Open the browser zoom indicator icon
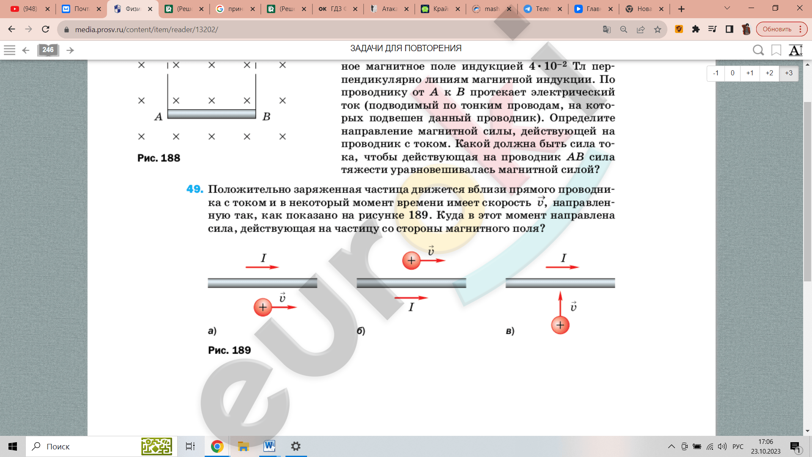The height and width of the screenshot is (457, 812). pyautogui.click(x=624, y=29)
